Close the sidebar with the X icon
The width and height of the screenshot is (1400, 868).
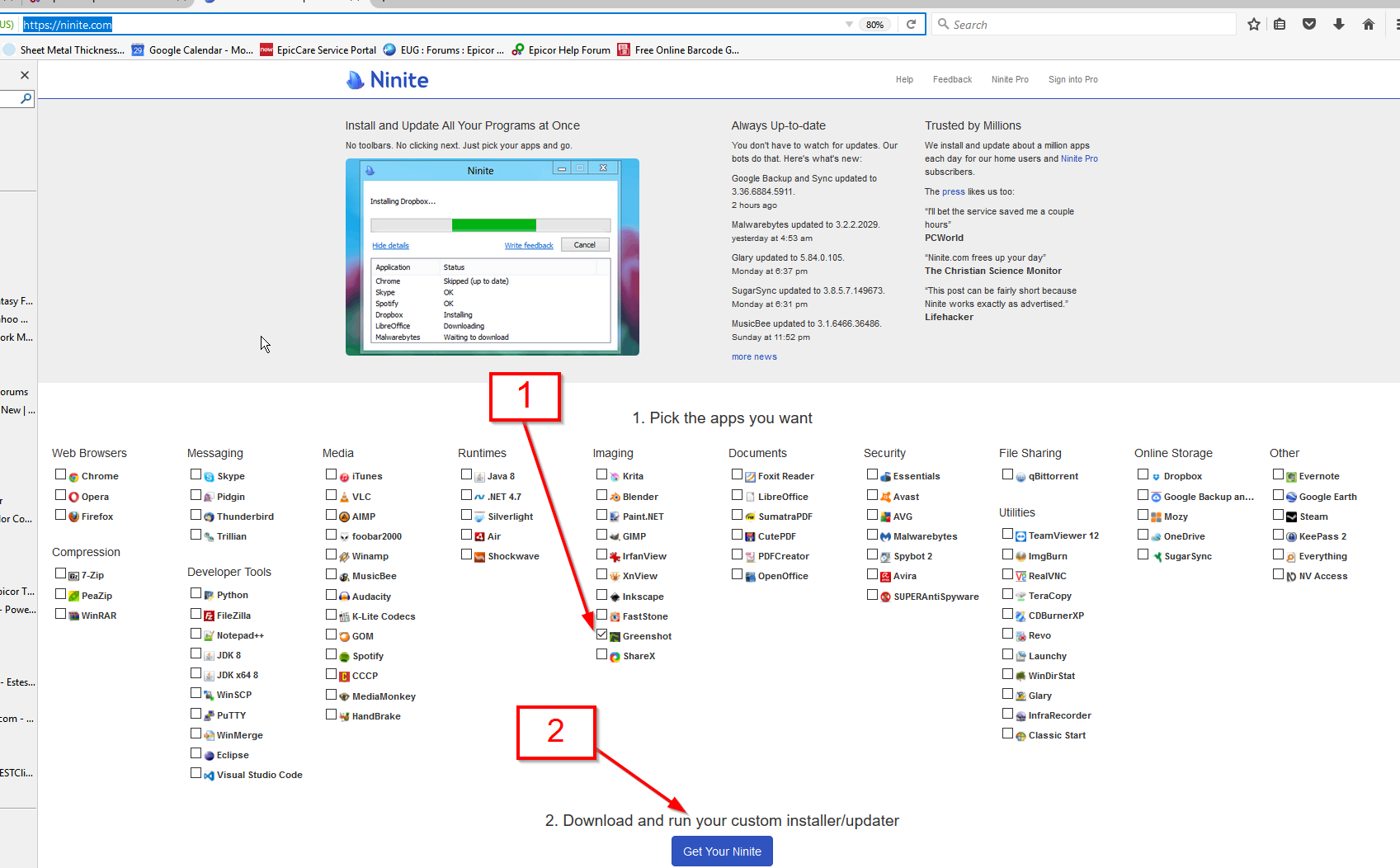(25, 75)
